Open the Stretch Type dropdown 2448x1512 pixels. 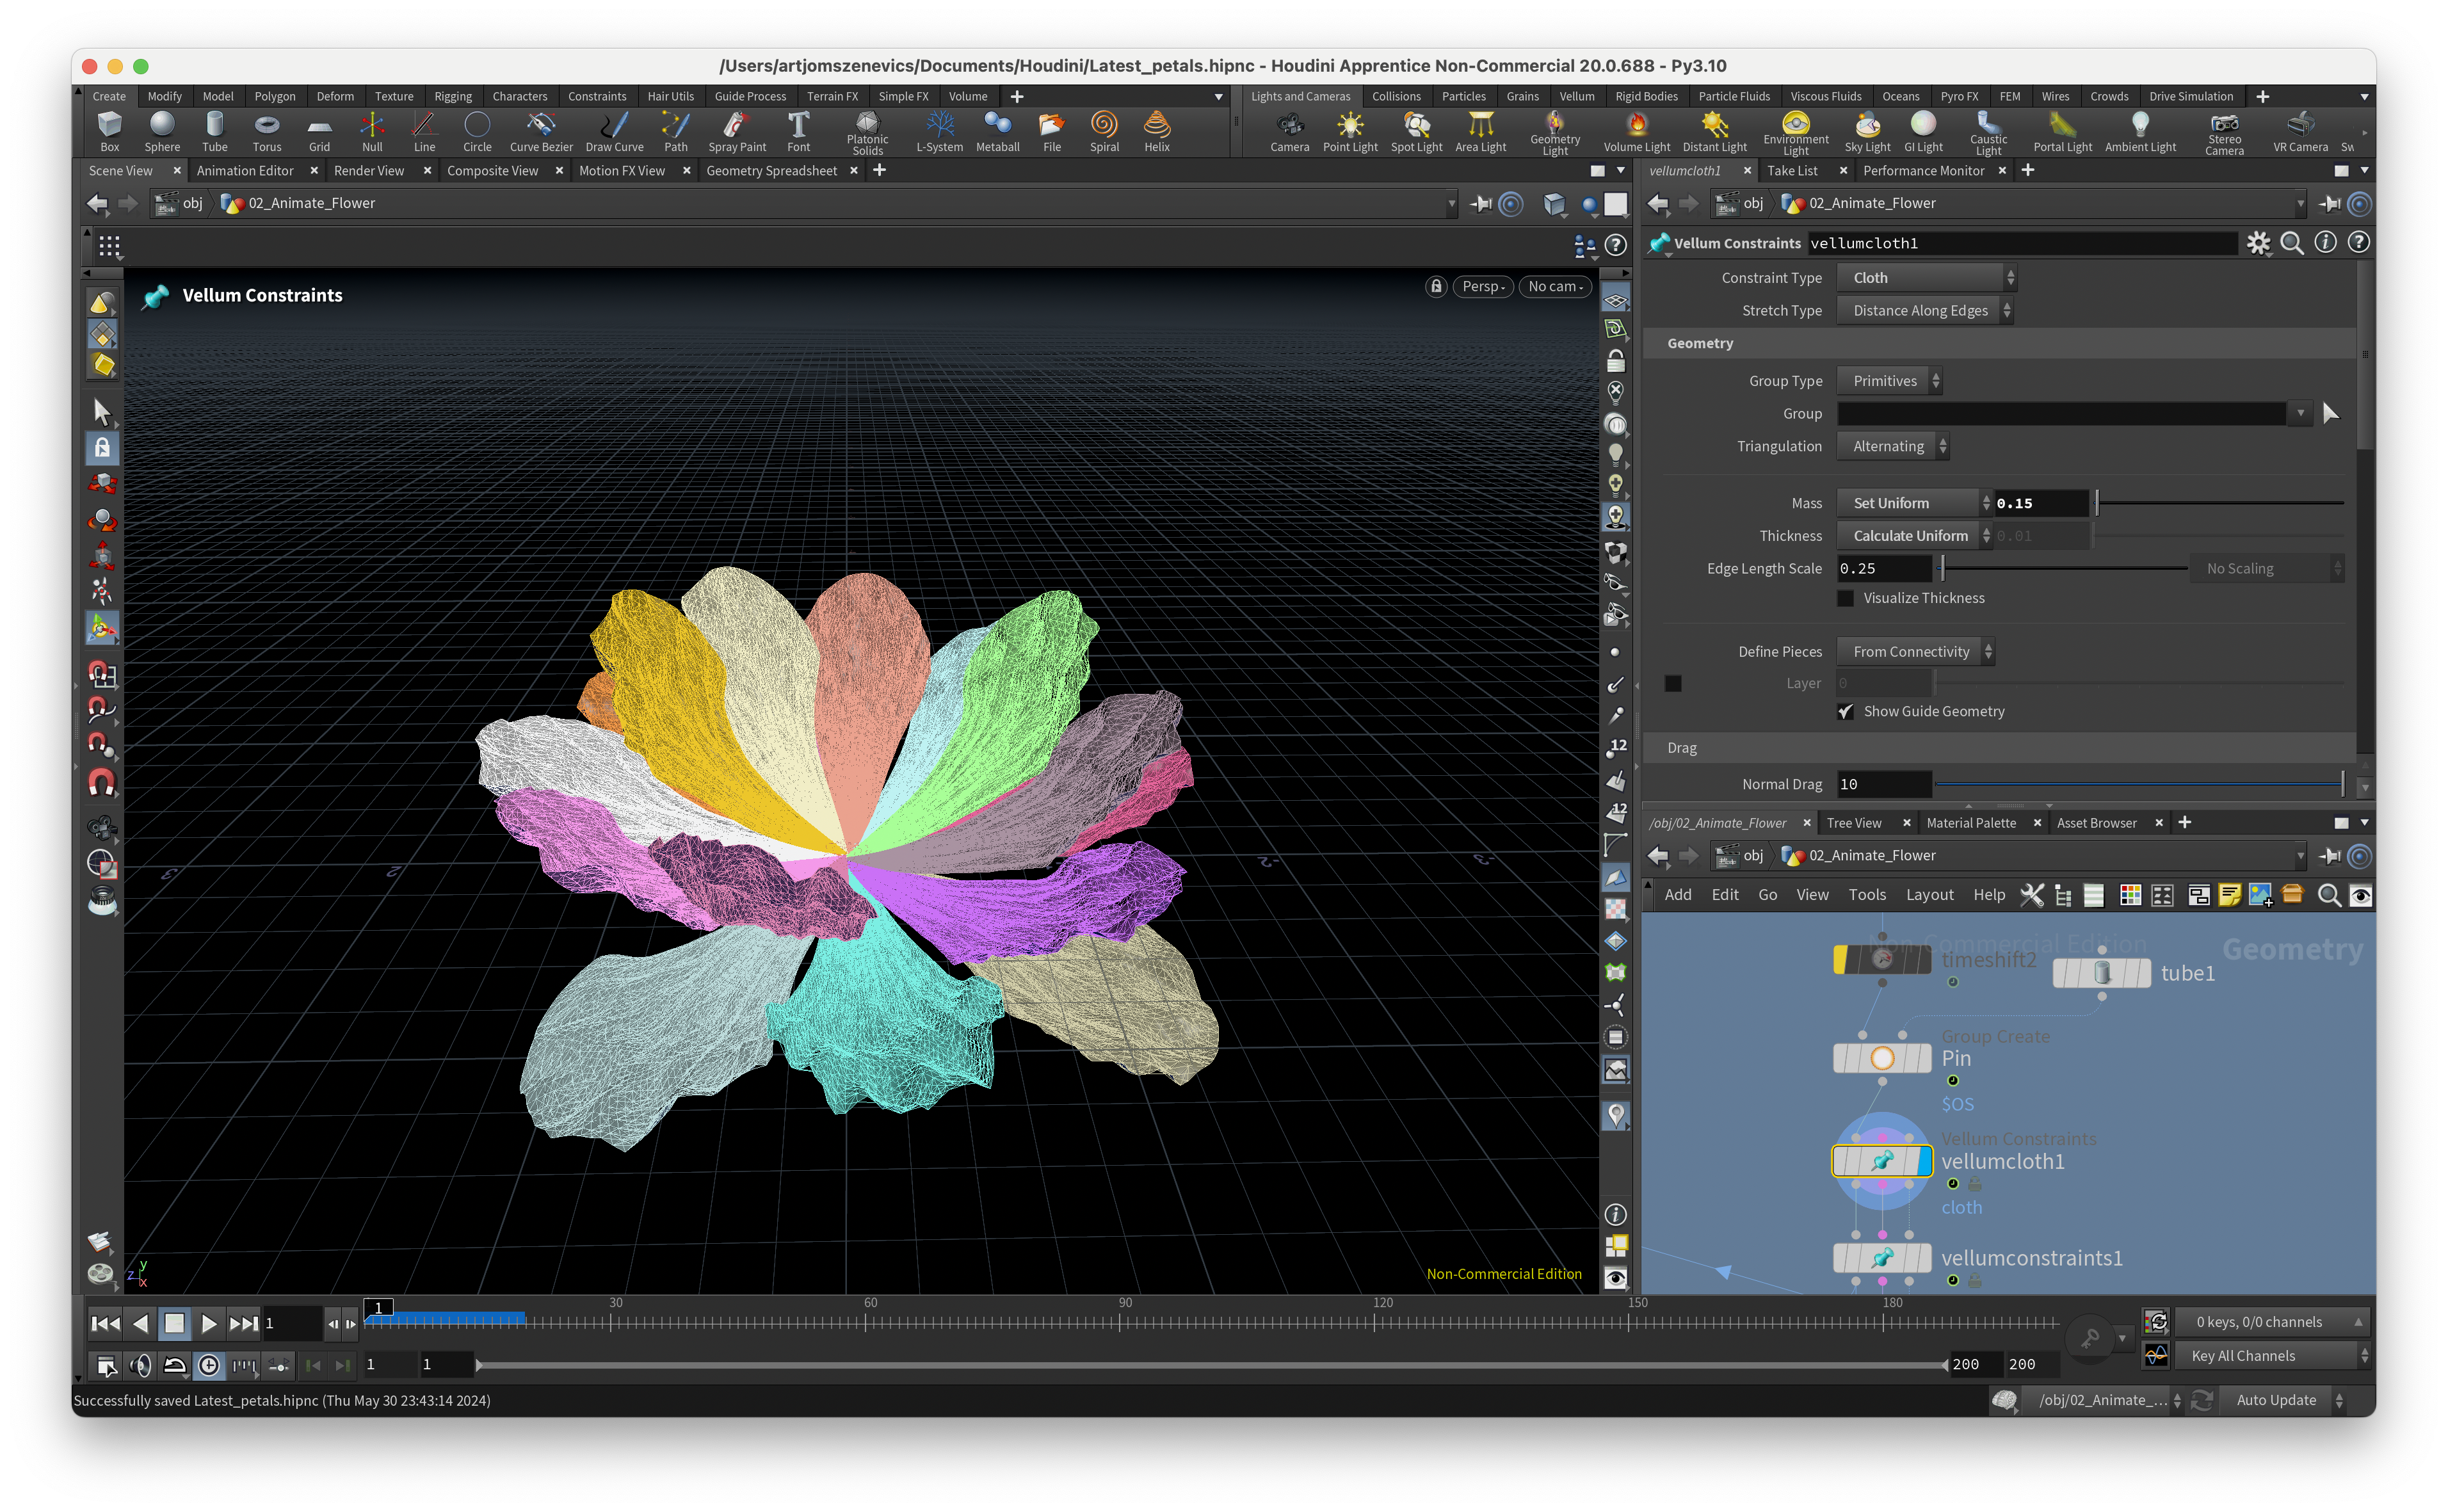(1926, 311)
